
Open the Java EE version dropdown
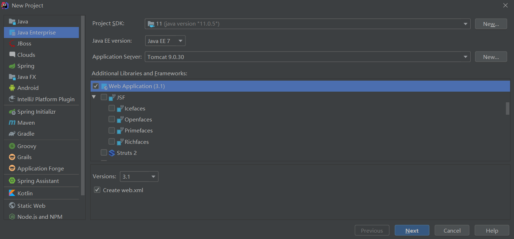(165, 41)
